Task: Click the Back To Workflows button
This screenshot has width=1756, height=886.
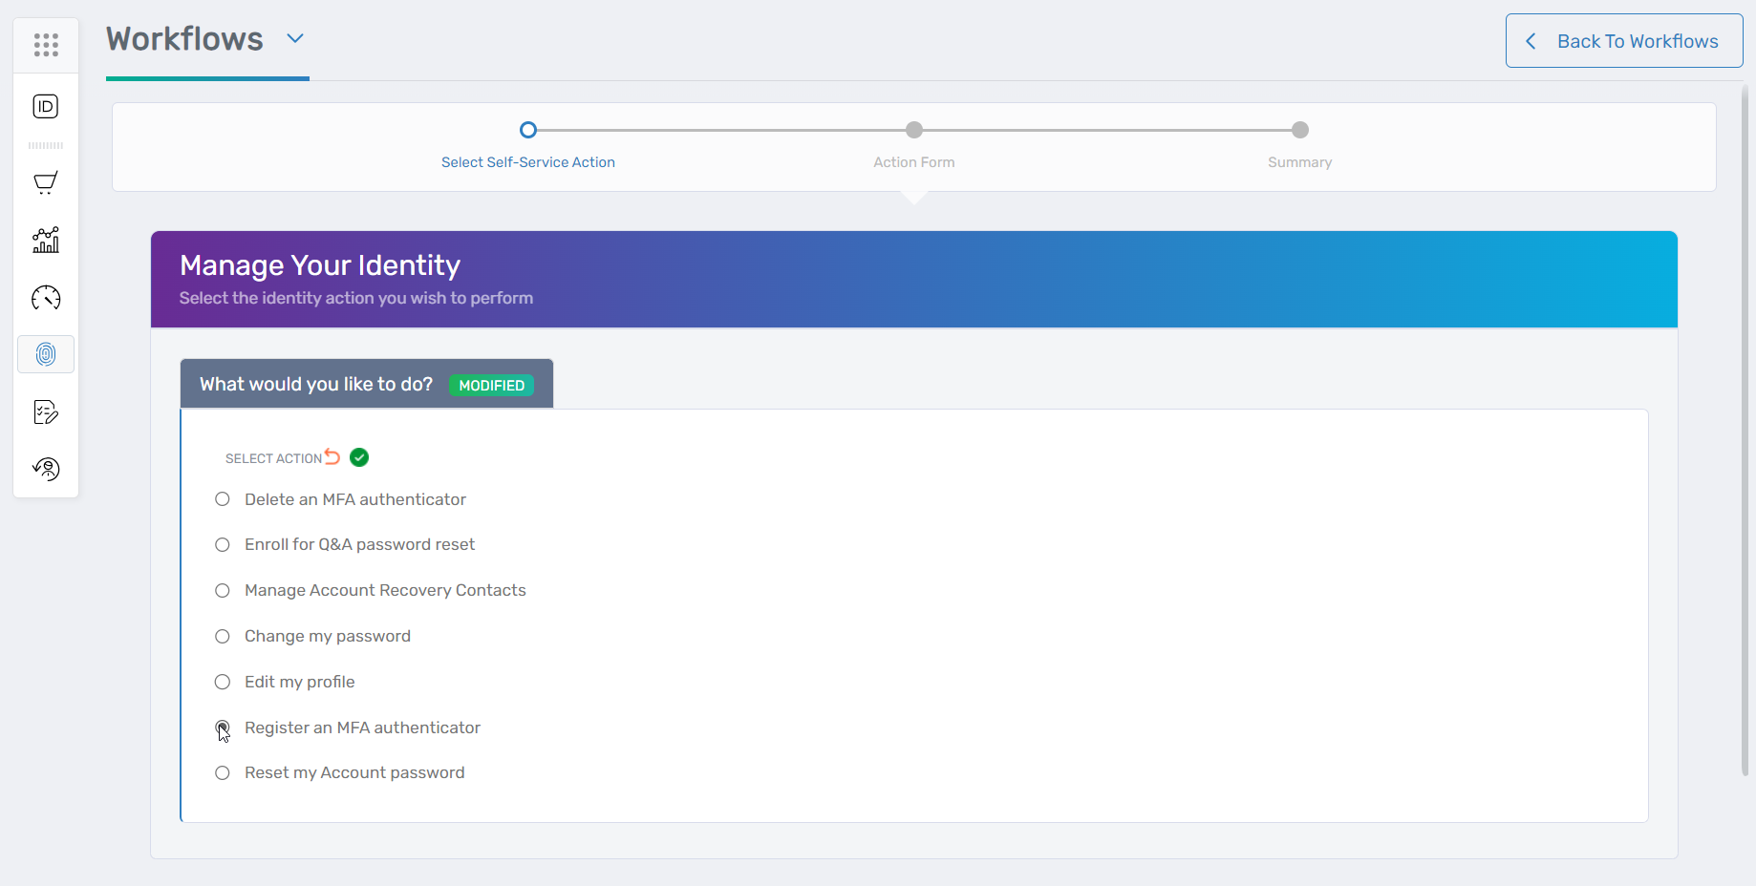Action: pos(1623,40)
